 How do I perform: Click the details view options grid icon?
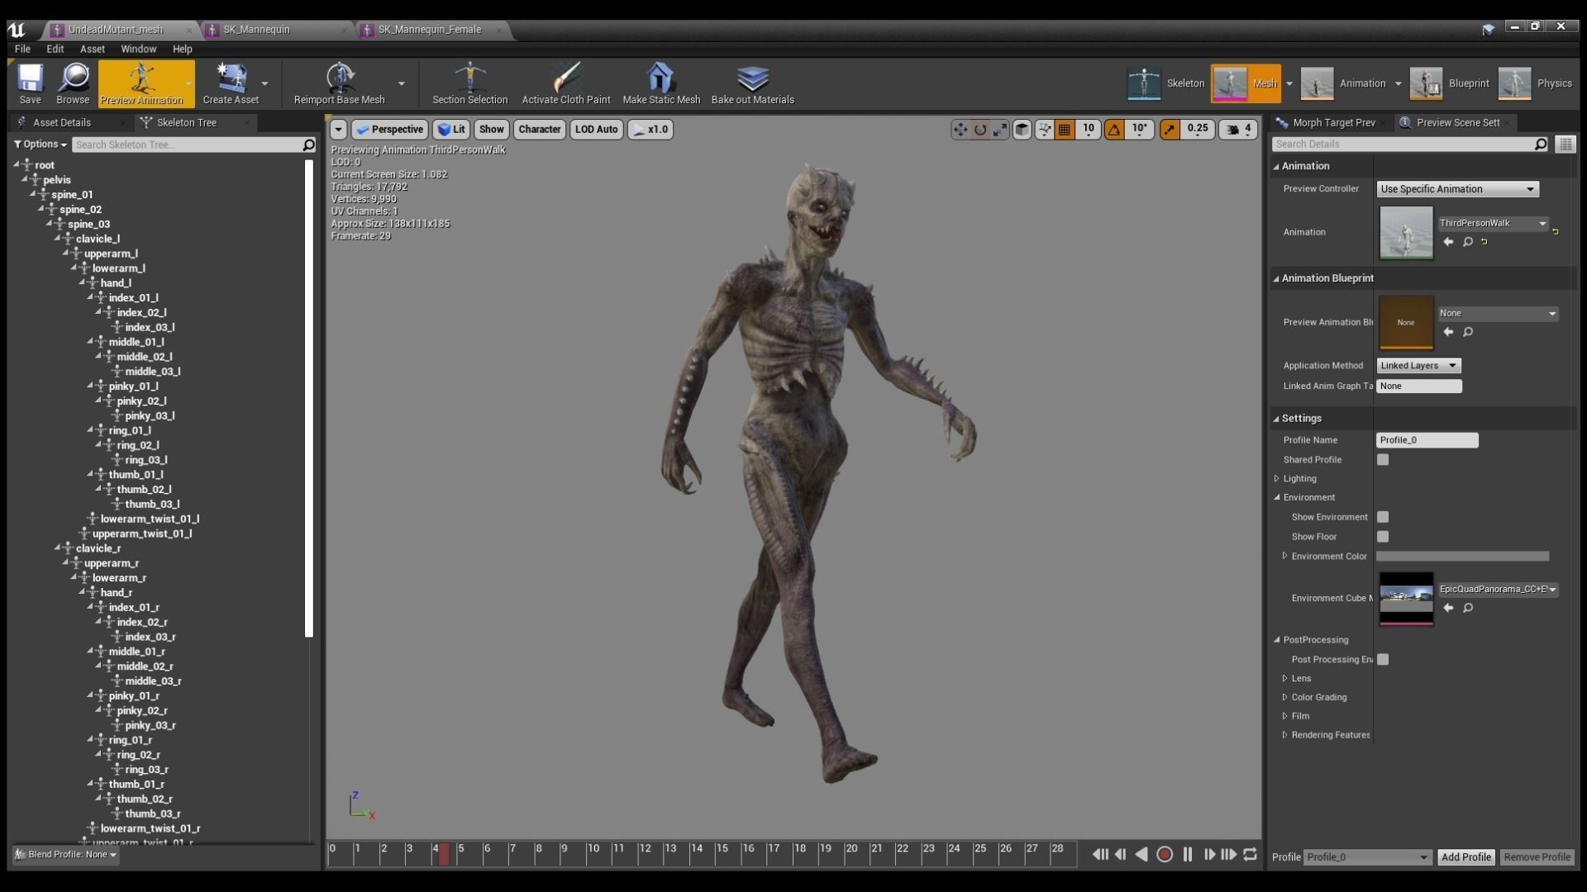coord(1566,145)
